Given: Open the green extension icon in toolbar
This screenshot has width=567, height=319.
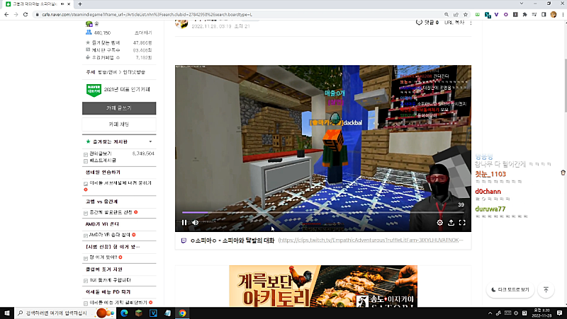Looking at the screenshot, I should 478,14.
